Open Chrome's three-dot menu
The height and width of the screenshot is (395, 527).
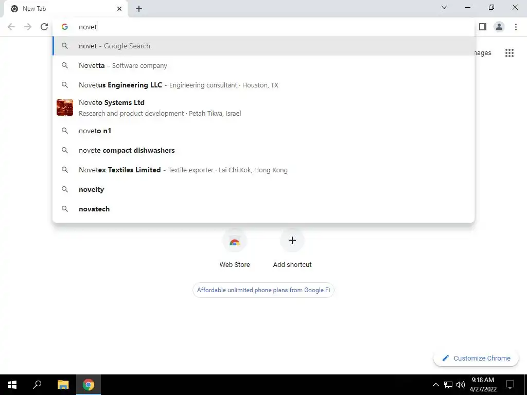click(516, 27)
